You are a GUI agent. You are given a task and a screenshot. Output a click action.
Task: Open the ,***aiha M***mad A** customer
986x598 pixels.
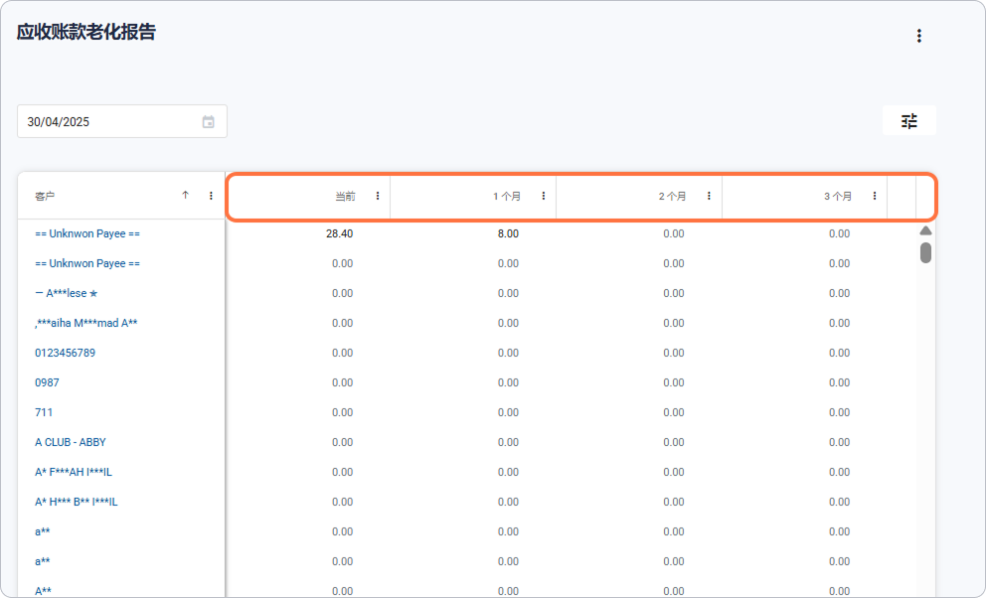point(86,323)
